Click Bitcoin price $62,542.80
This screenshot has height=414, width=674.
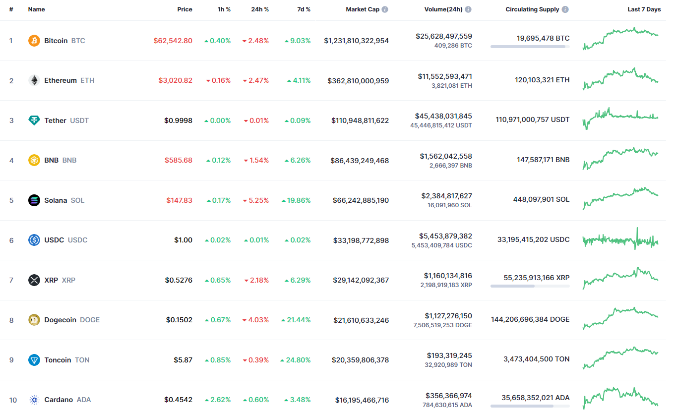tap(173, 41)
